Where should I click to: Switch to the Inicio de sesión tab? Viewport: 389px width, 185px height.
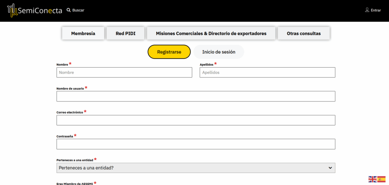click(218, 52)
